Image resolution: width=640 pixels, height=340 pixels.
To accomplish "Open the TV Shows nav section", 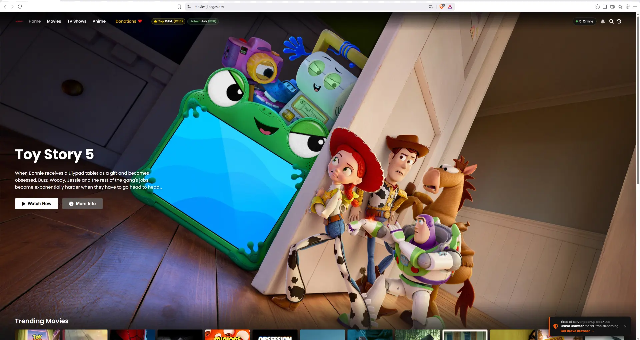I will point(77,21).
